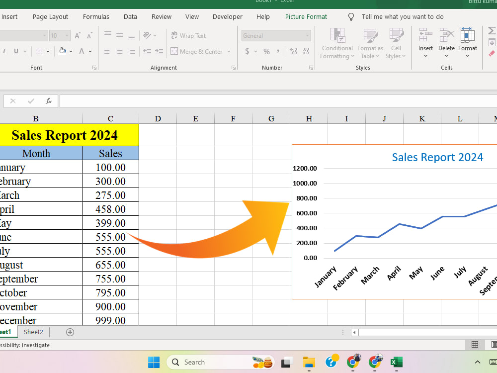Image resolution: width=497 pixels, height=373 pixels.
Task: Switch to Normal view in status bar
Action: click(x=475, y=345)
